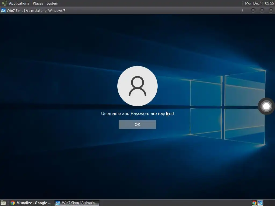Click the Win7 Simu window title text
275x206 pixels.
(x=36, y=10)
